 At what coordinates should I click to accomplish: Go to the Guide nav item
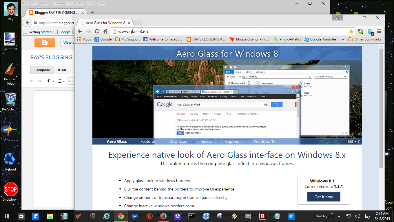pos(207,141)
